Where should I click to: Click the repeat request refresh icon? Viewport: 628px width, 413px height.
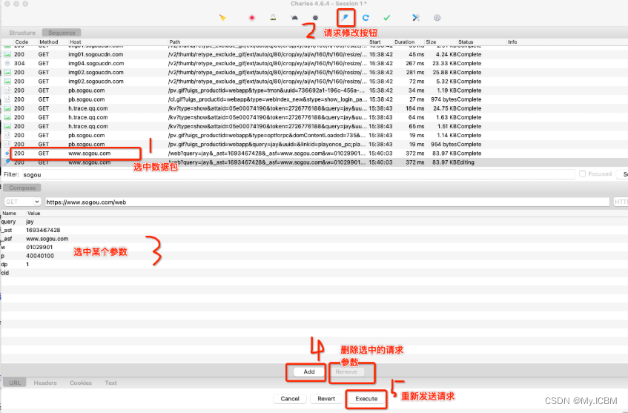pyautogui.click(x=366, y=18)
